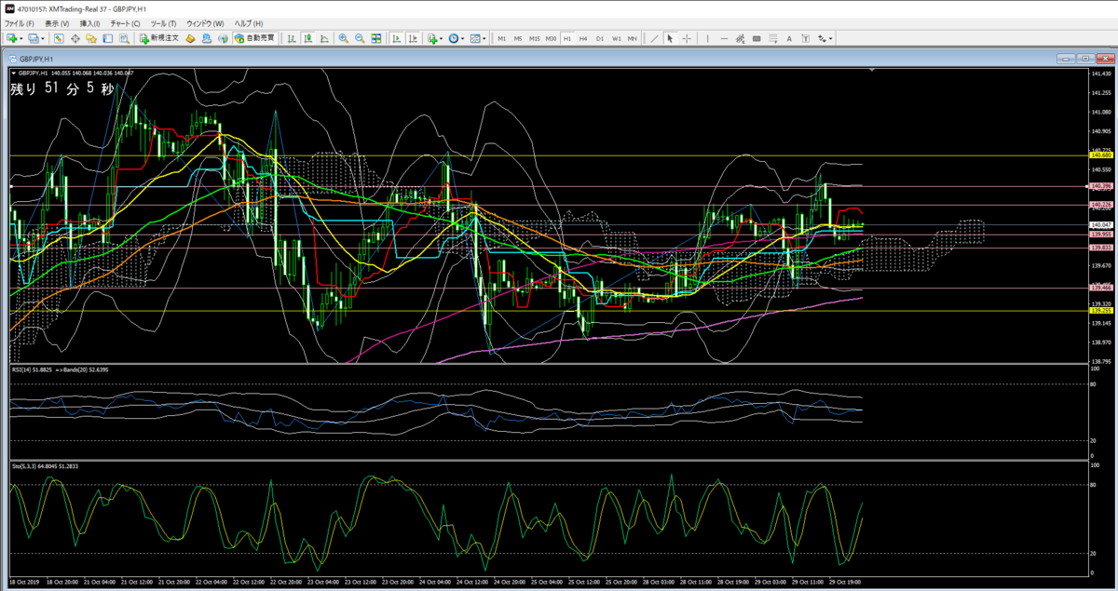This screenshot has width=1118, height=591.
Task: Open the indicators list dropdown arrow
Action: pos(442,38)
